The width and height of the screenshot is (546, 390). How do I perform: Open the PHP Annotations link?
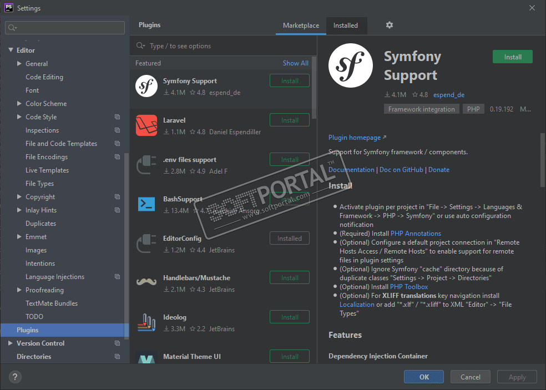point(416,234)
